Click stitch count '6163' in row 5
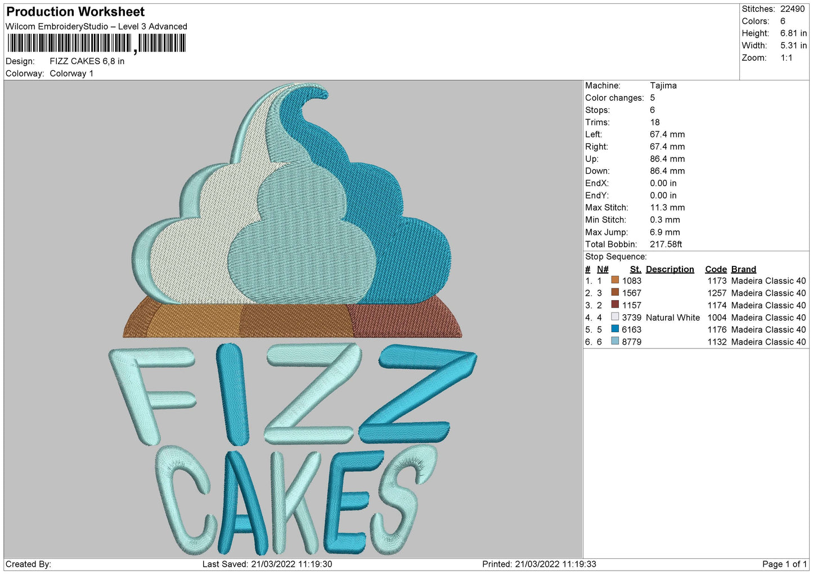813x574 pixels. click(x=632, y=329)
